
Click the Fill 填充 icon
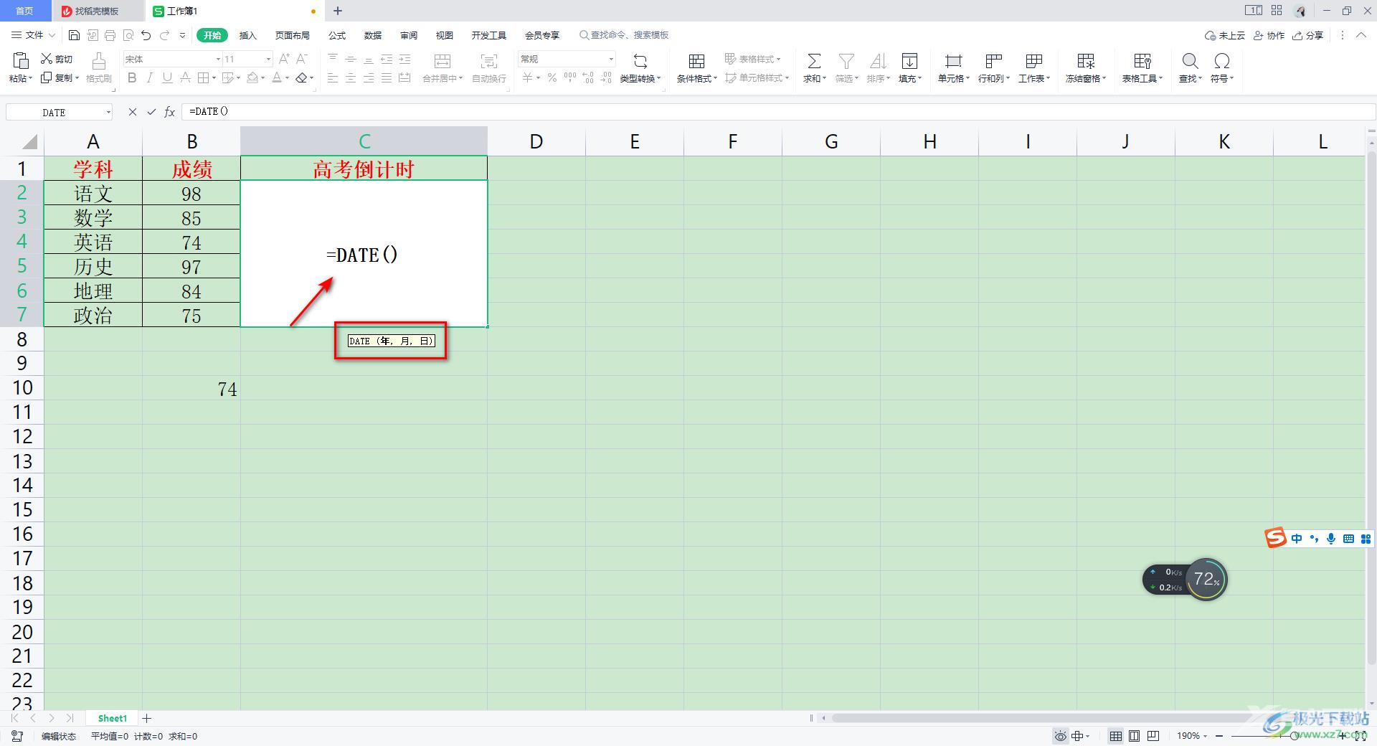pos(909,61)
